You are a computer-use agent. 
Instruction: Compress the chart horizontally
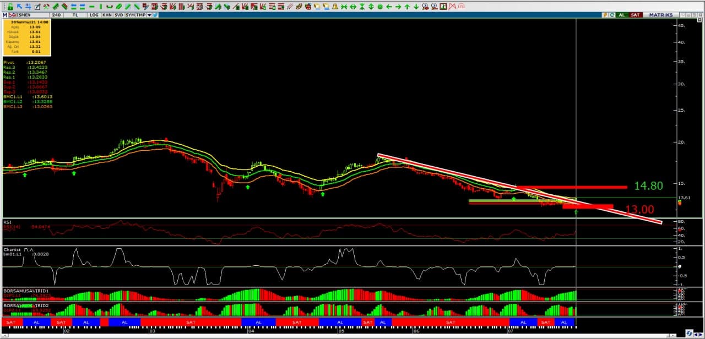[344, 7]
